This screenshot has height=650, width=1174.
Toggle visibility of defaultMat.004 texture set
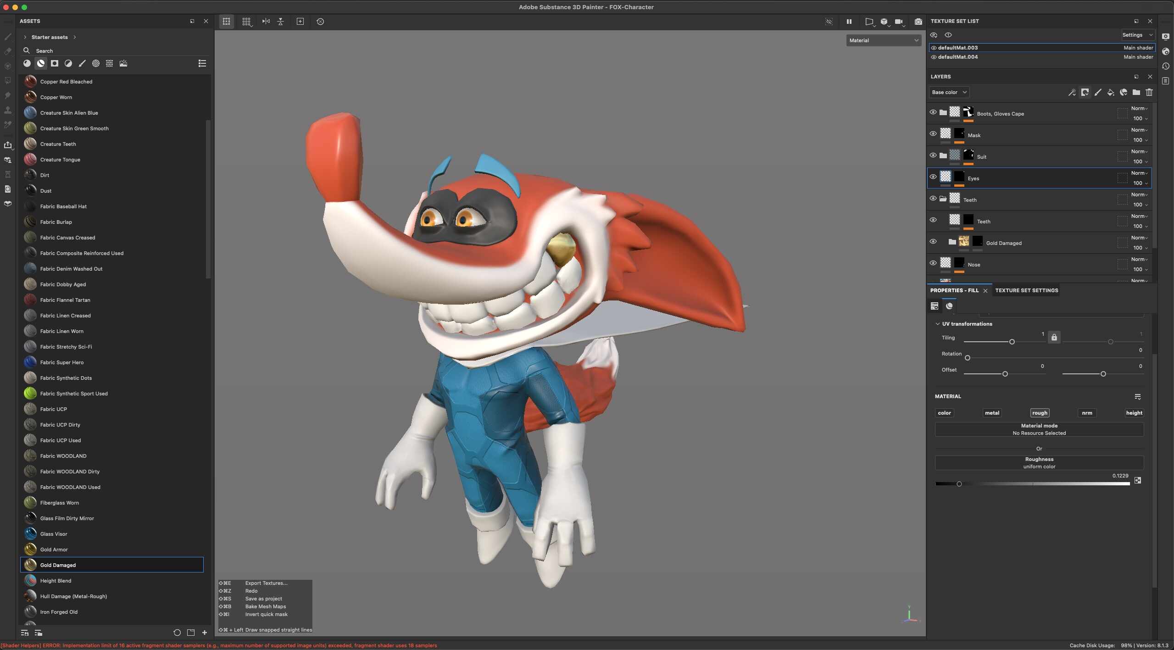click(934, 57)
